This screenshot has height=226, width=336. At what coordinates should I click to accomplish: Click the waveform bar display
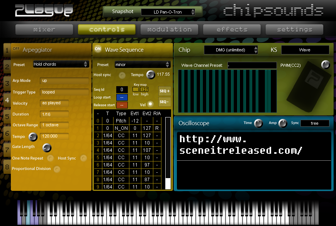click(x=227, y=91)
